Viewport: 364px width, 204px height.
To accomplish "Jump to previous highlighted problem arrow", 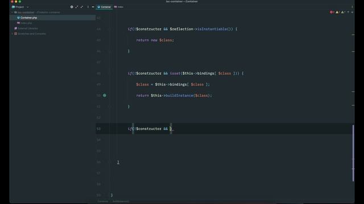I will pos(348,12).
